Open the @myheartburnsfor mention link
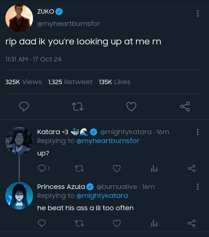The width and height of the screenshot is (209, 237). click(x=108, y=141)
